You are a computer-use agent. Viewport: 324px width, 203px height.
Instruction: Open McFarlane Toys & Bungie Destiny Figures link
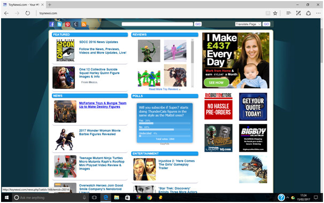click(103, 105)
